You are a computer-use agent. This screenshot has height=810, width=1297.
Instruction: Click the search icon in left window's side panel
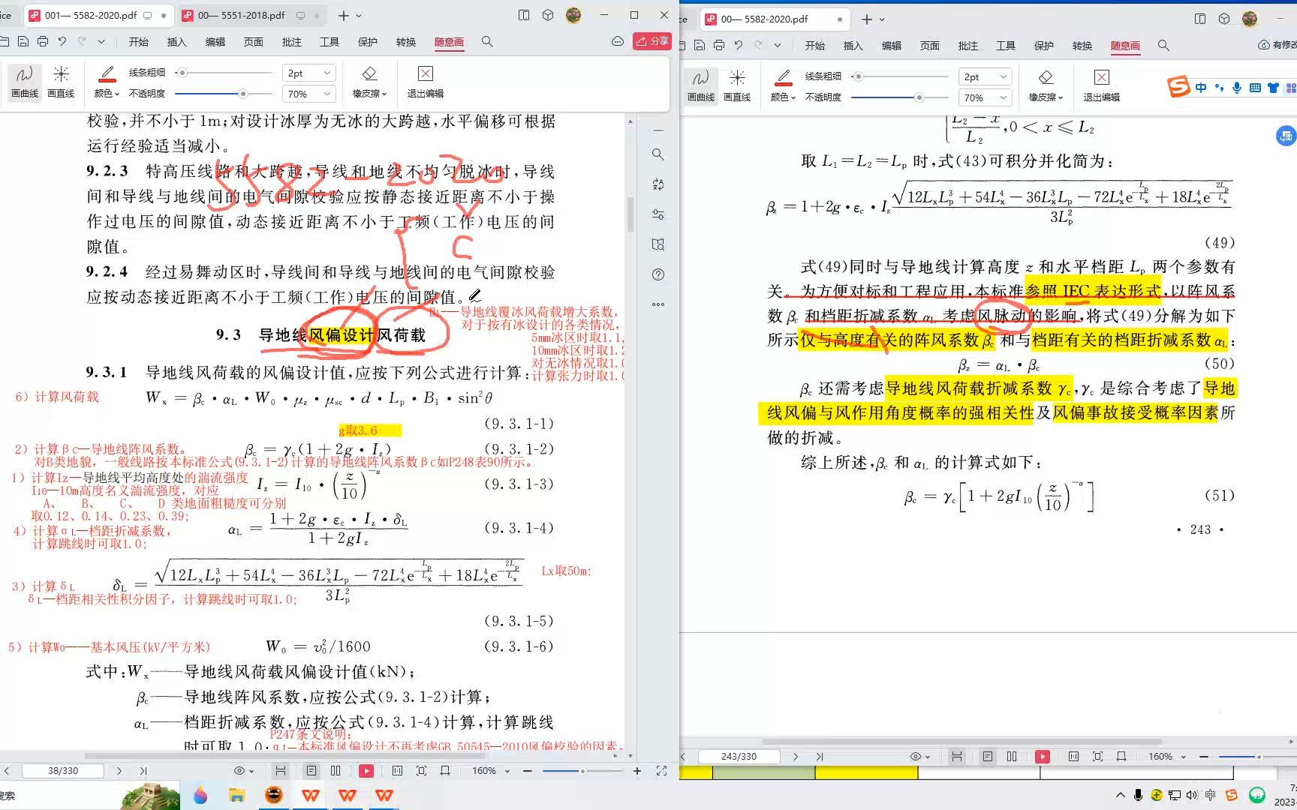(658, 154)
